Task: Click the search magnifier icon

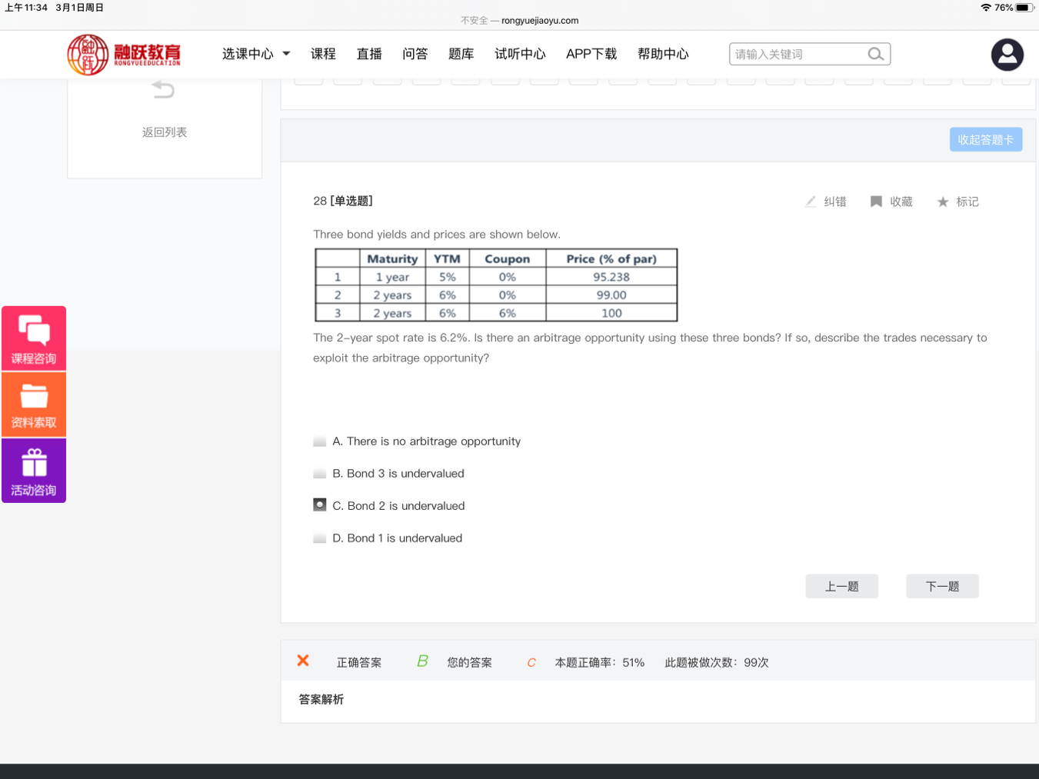Action: 875,54
